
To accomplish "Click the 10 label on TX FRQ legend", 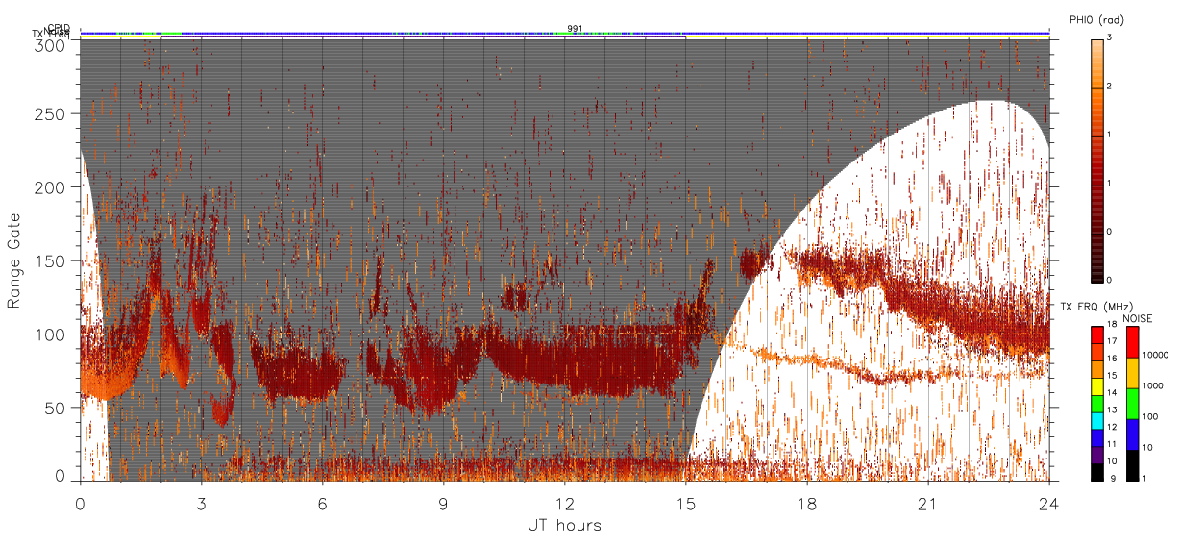I will tap(1112, 460).
